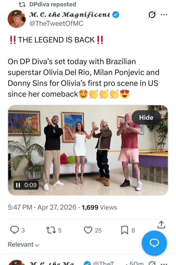Open more options on the reply below

164,263
